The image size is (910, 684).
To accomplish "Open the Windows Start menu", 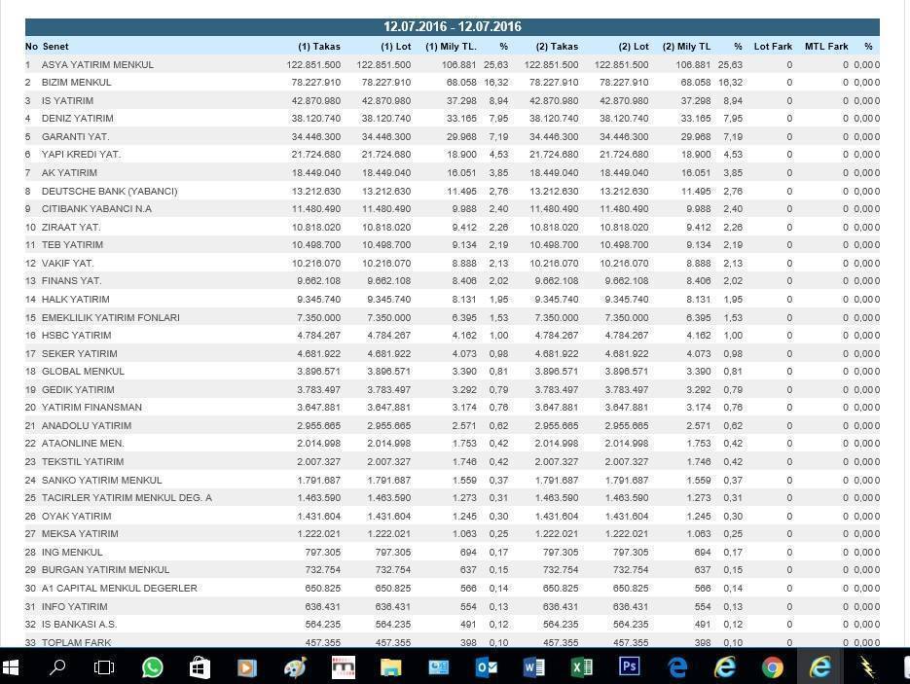I will pos(11,667).
